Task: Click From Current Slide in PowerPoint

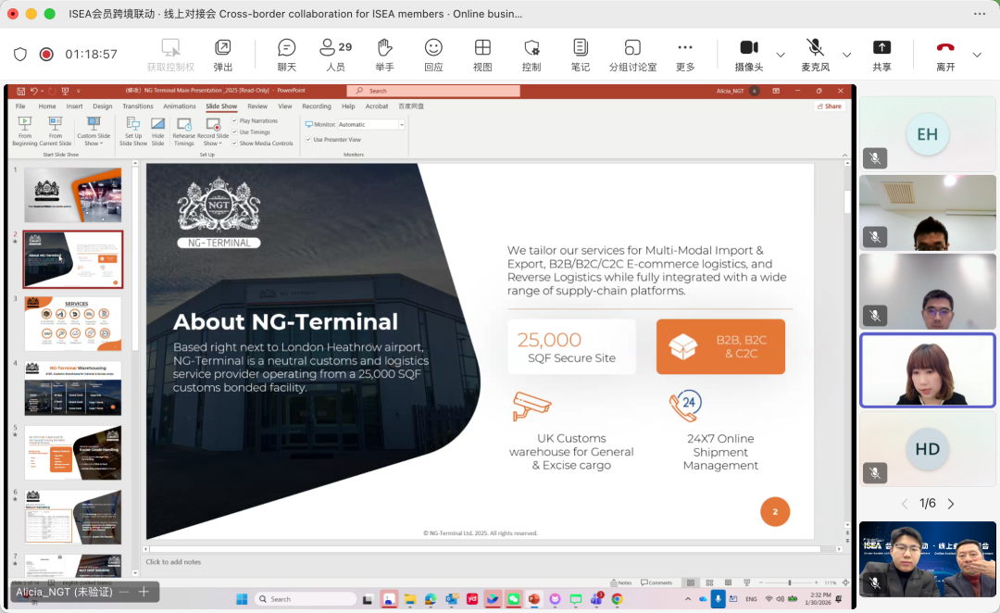Action: coord(56,131)
